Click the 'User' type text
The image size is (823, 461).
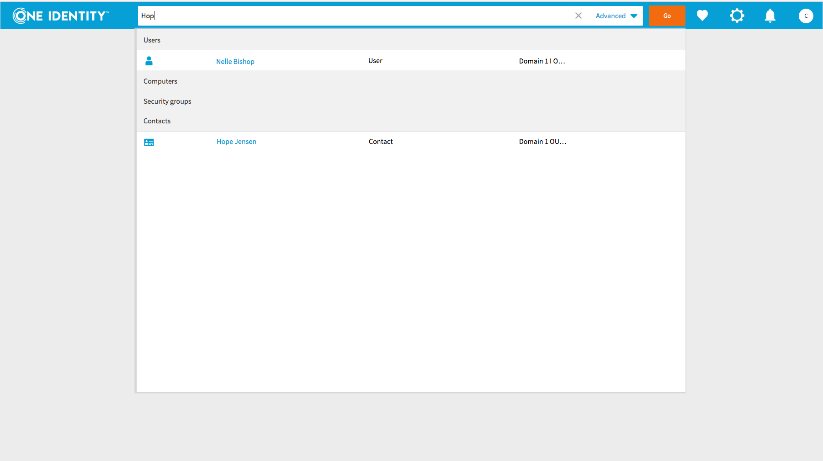[x=375, y=61]
